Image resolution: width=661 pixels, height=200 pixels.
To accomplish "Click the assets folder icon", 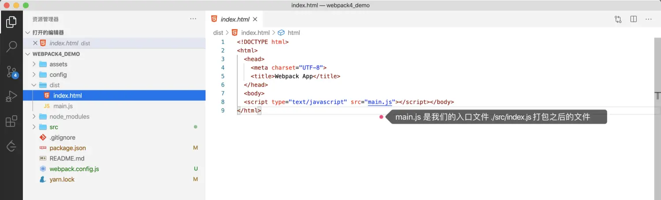I will click(43, 64).
